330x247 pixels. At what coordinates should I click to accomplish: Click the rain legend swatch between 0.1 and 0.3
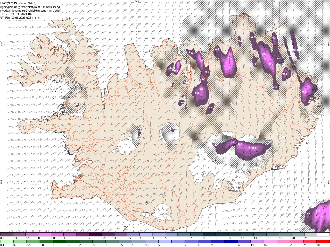pyautogui.click(x=7, y=242)
